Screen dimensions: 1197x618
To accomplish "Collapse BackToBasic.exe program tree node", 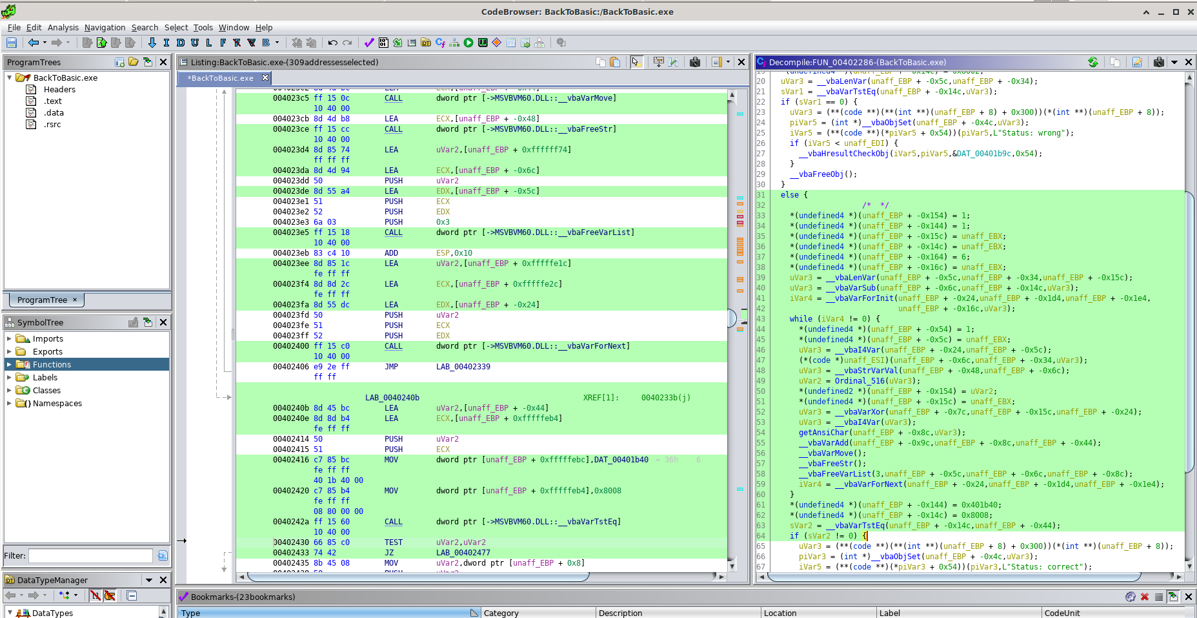I will coord(10,77).
